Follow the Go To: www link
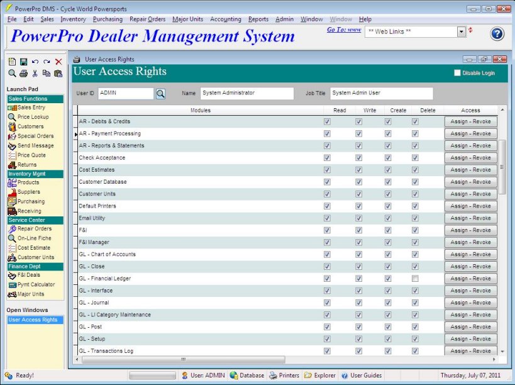The width and height of the screenshot is (515, 385). point(343,30)
